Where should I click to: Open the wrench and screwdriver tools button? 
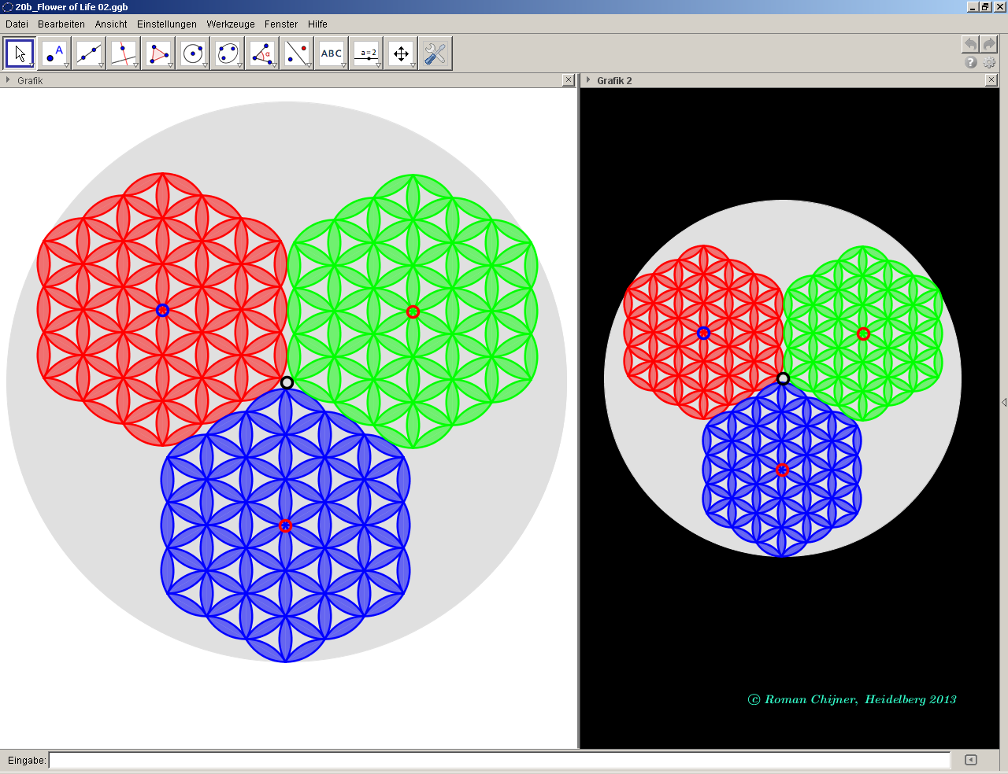click(x=435, y=53)
